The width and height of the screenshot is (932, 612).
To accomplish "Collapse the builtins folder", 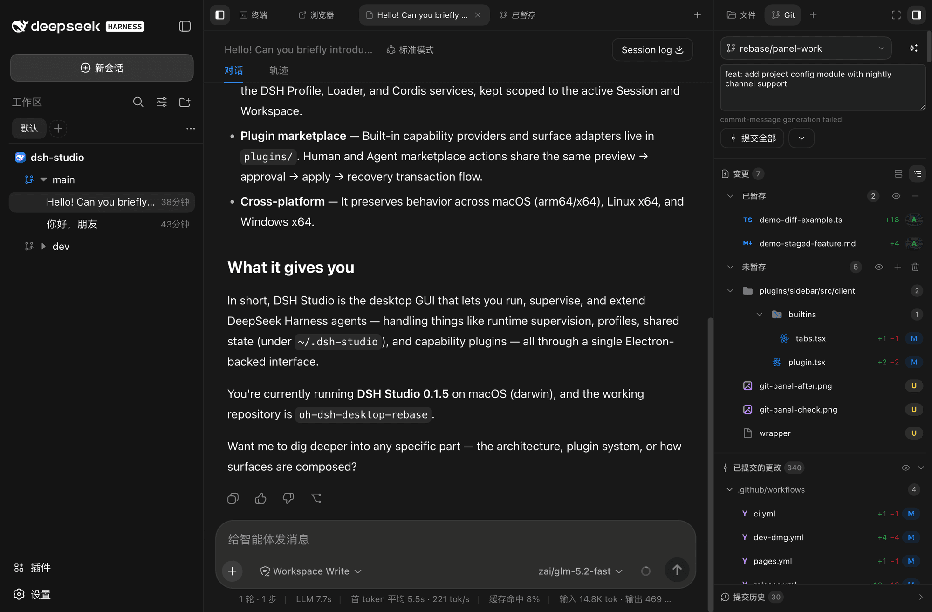I will pos(759,315).
